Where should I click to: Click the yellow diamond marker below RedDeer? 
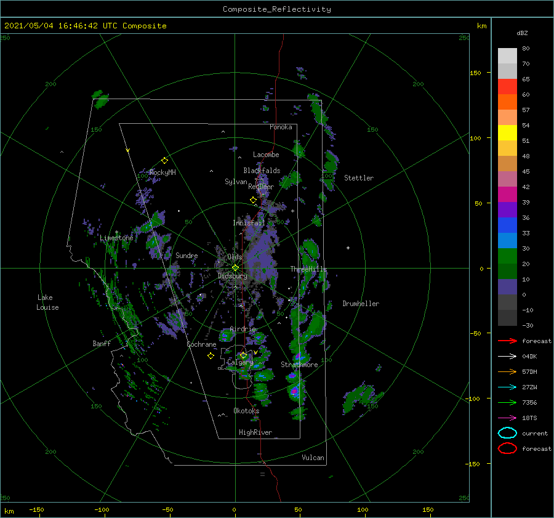253,200
